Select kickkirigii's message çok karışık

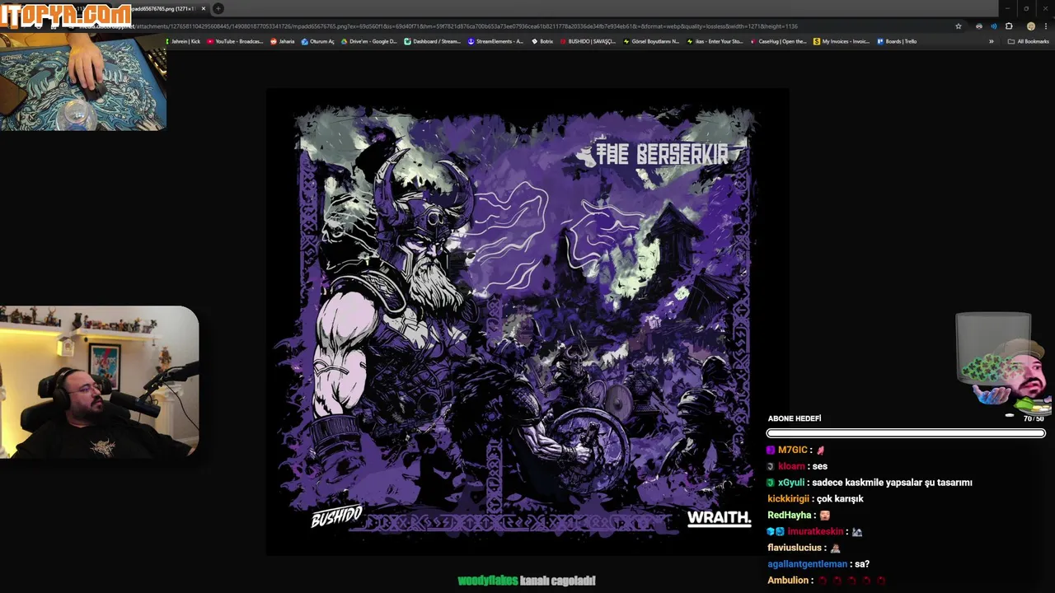pos(815,498)
